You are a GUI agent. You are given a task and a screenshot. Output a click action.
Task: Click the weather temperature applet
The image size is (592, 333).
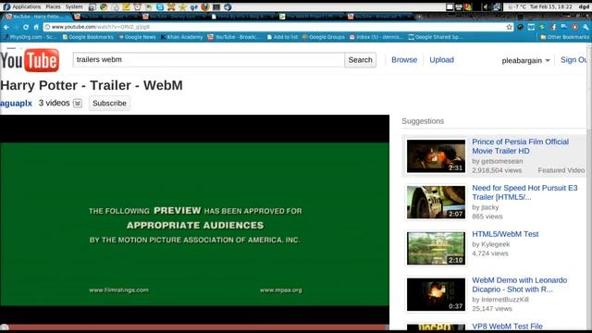point(517,6)
